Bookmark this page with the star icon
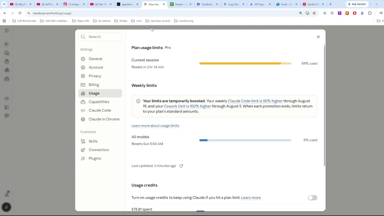The height and width of the screenshot is (216, 384). click(314, 13)
